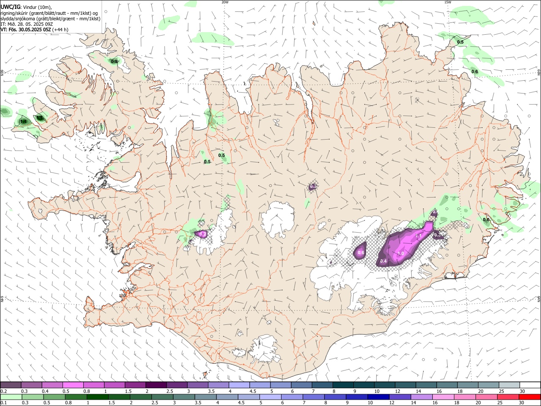This screenshot has width=541, height=406.
Task: Click the 0.4 snowfall value on Vatnajökull
Action: 383,261
